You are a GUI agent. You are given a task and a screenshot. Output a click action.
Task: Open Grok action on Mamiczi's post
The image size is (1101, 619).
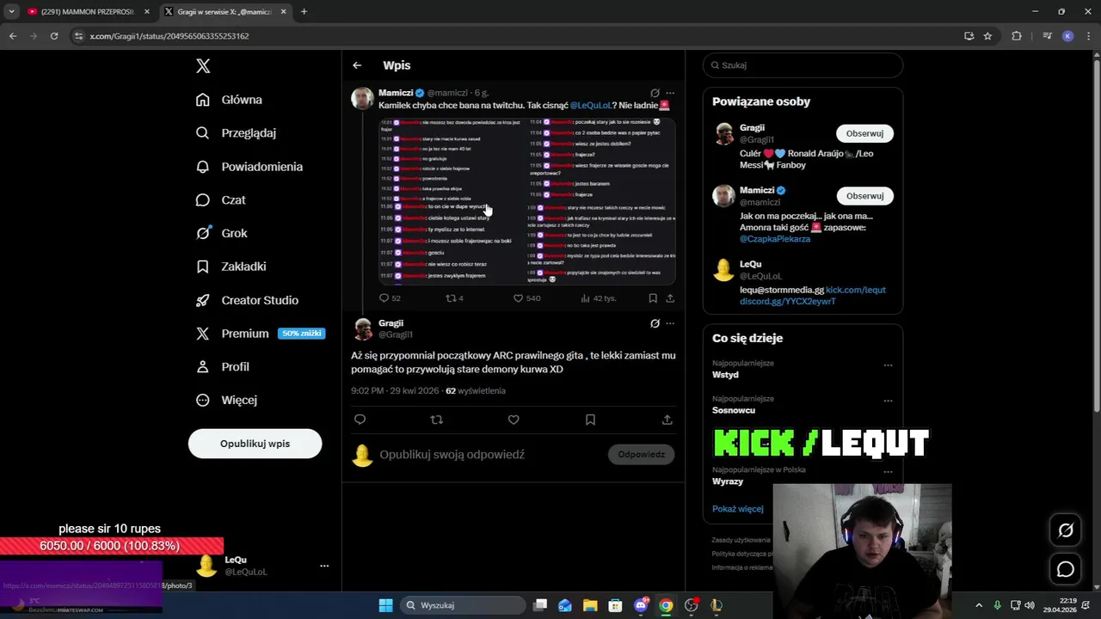(655, 93)
